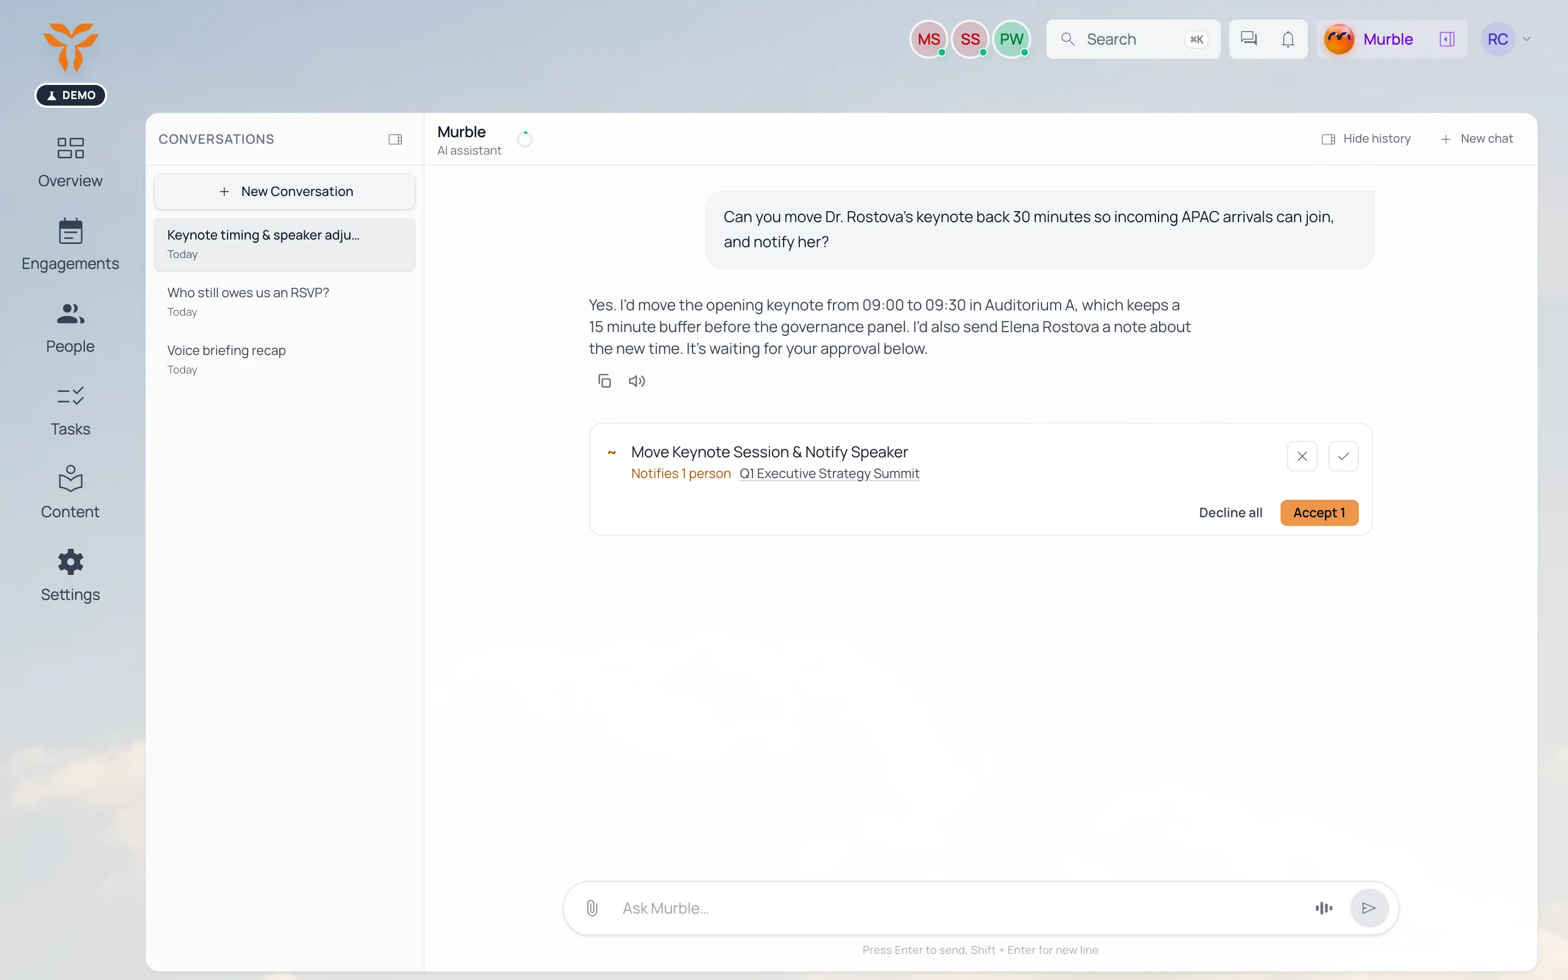Start voice input with the waveform icon

coord(1324,908)
